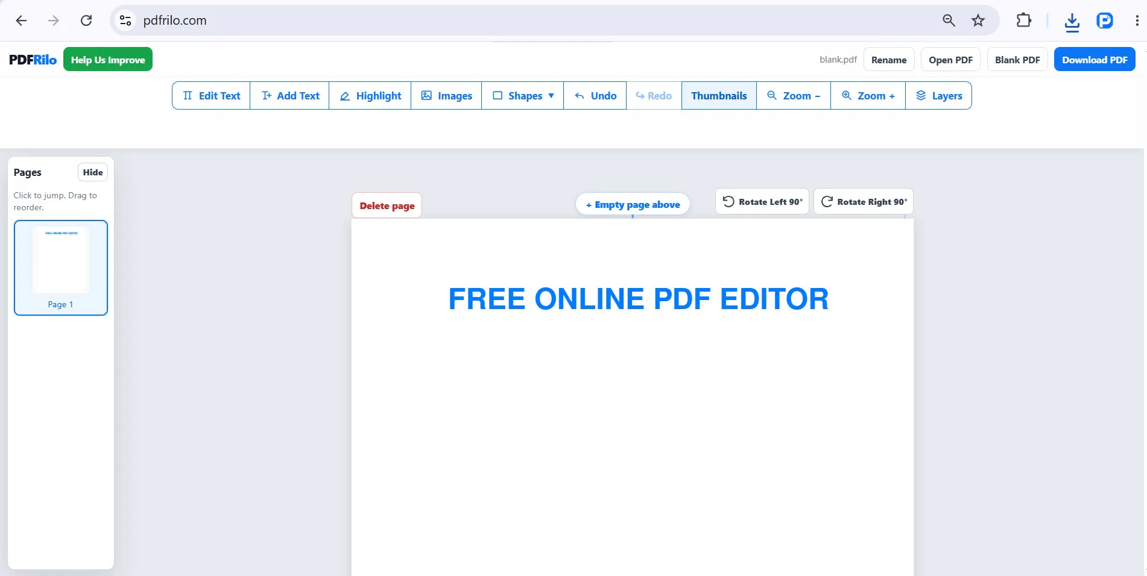Viewport: 1147px width, 576px height.
Task: Click the Redo button
Action: pos(654,96)
